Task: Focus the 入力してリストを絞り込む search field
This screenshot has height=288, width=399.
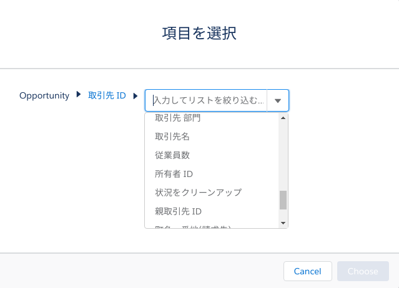Action: (206, 100)
